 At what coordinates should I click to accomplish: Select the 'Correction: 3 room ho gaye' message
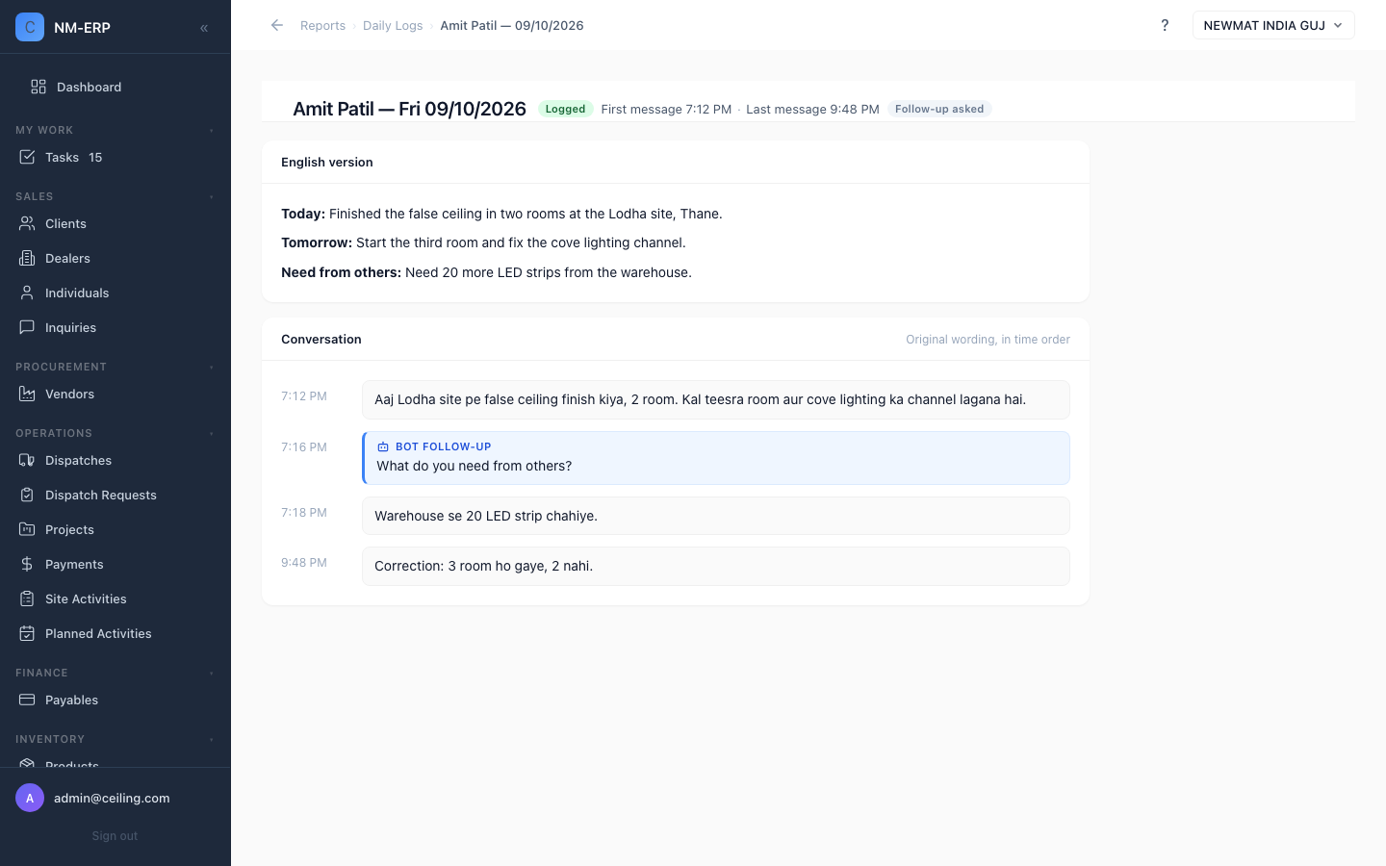click(716, 566)
